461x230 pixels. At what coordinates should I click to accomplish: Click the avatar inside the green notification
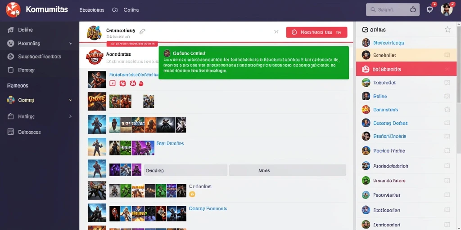coord(167,53)
